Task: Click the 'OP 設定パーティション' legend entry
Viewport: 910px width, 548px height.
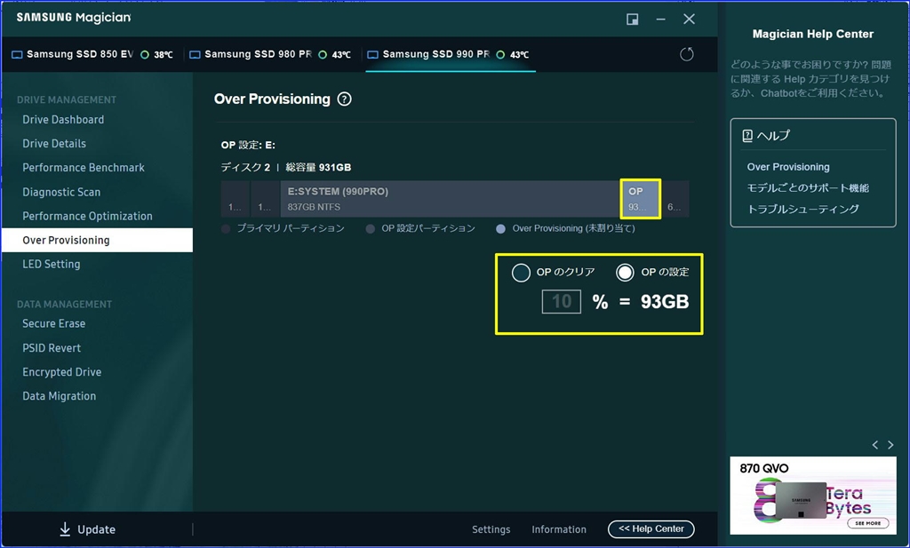Action: coord(420,228)
